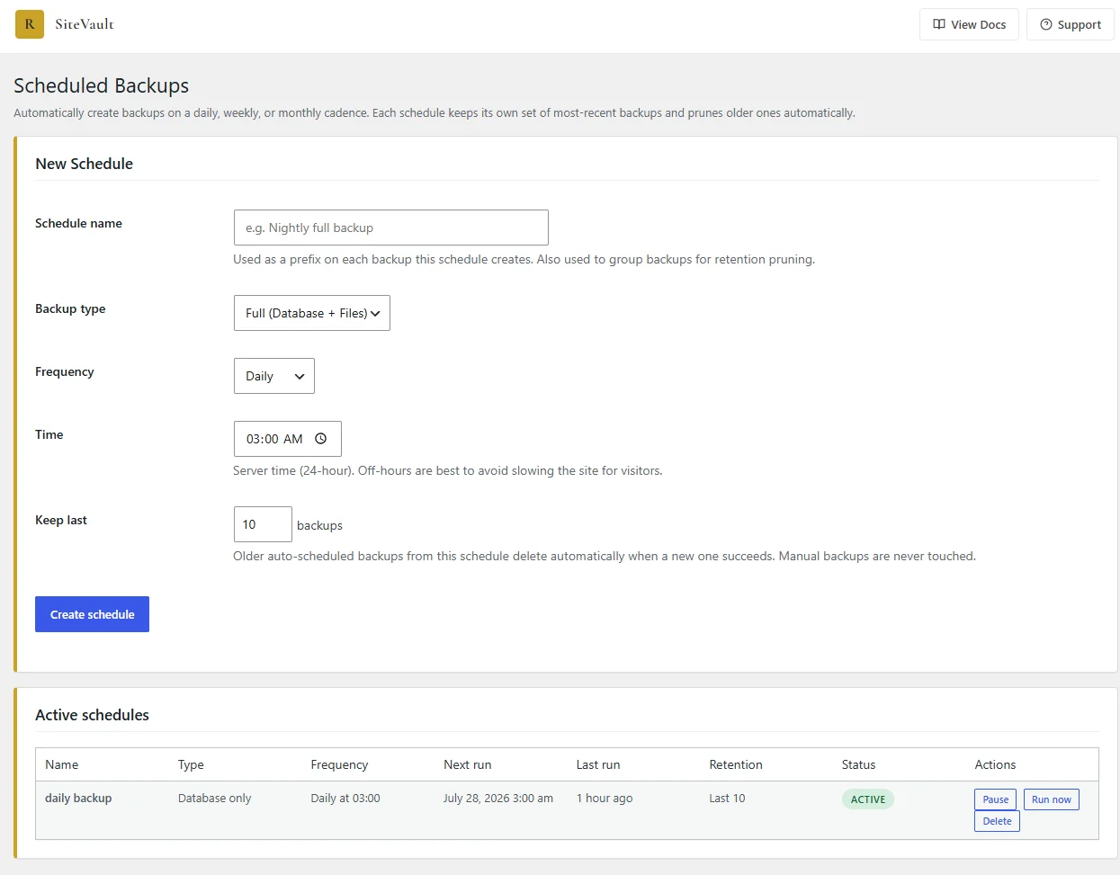
Task: Click the Frequency column header
Action: pos(339,764)
